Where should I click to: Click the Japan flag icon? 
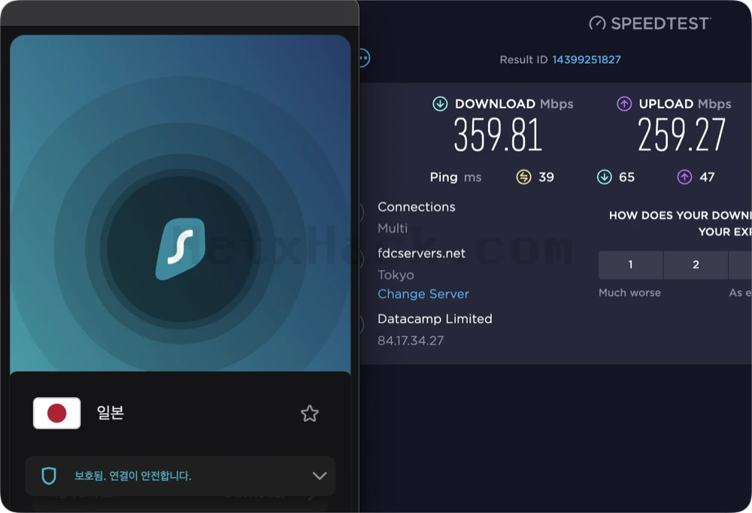[x=56, y=413]
